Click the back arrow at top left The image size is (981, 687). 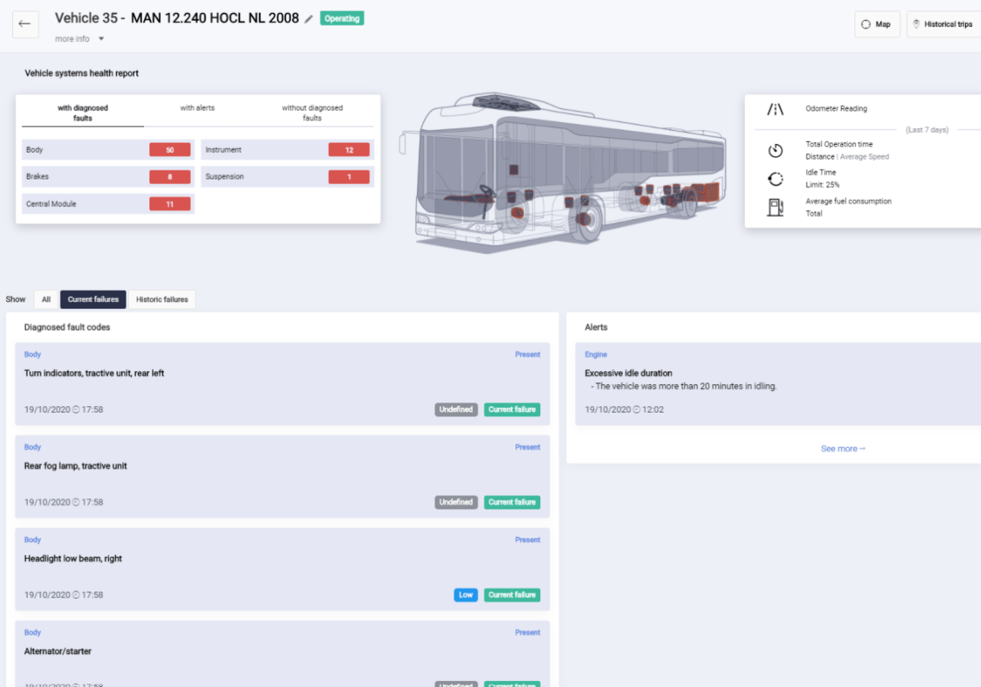pyautogui.click(x=25, y=24)
